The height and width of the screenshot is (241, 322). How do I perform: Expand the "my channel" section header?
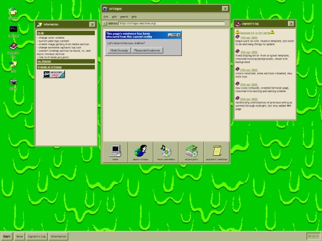[x=66, y=61]
